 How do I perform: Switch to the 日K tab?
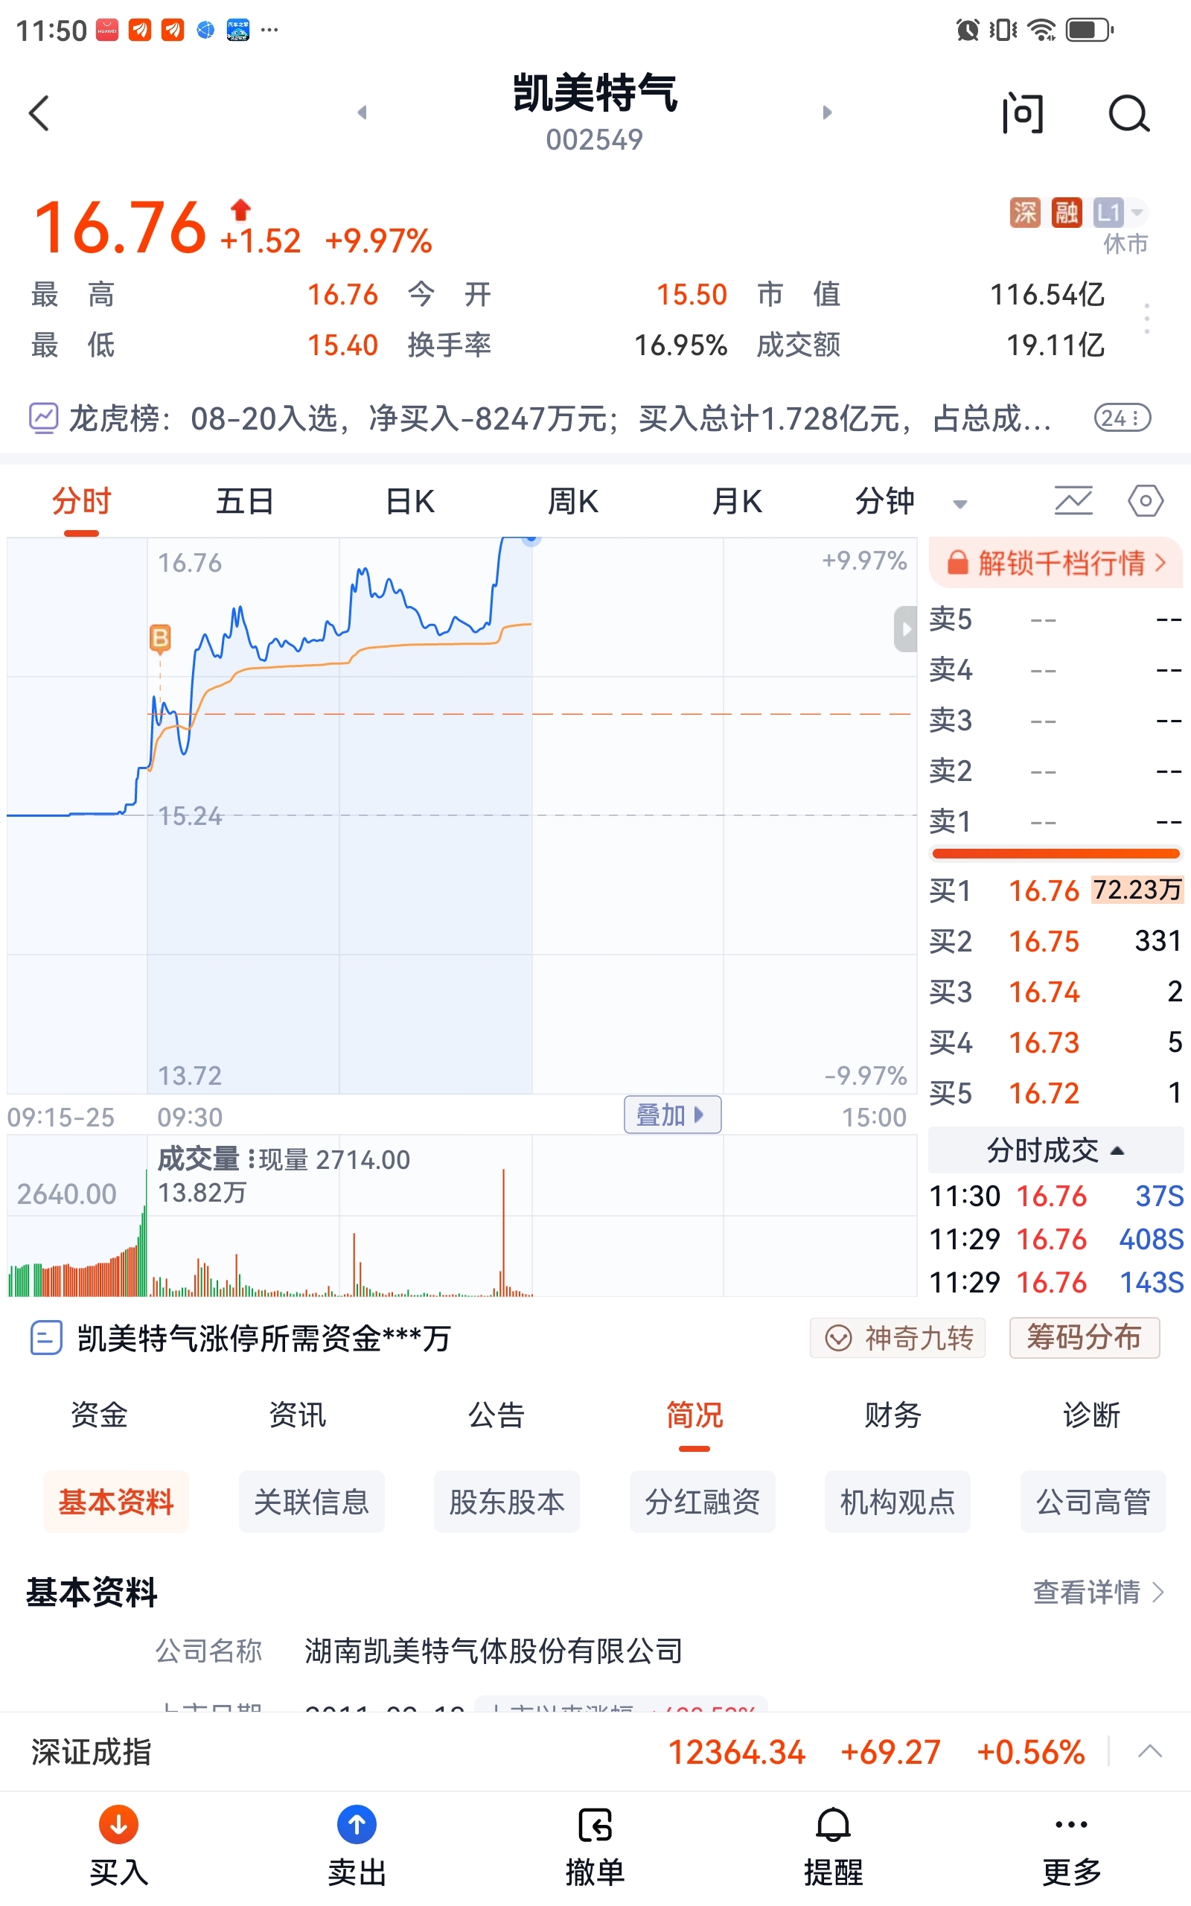click(x=409, y=501)
